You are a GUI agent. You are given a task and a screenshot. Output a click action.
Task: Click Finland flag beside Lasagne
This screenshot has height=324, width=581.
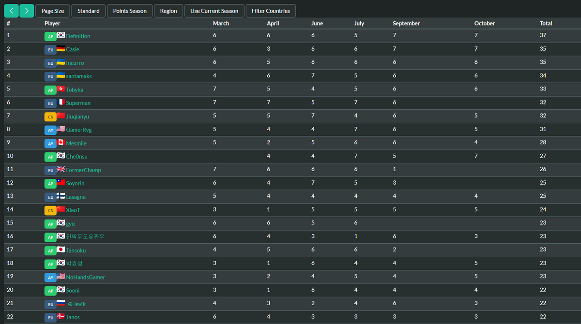click(x=61, y=196)
